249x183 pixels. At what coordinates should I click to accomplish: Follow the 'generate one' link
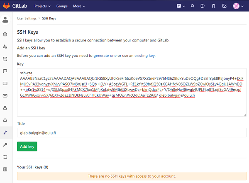(105, 55)
